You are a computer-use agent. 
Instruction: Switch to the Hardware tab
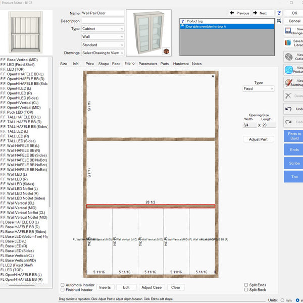coord(181,64)
